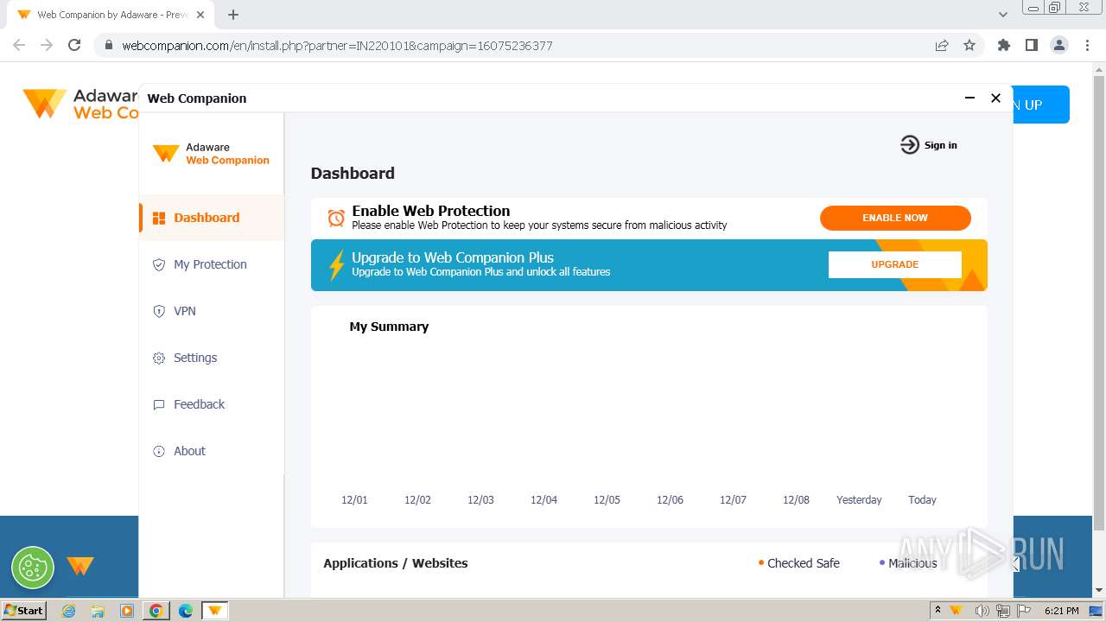Click Sign in link
1106x622 pixels.
point(940,145)
